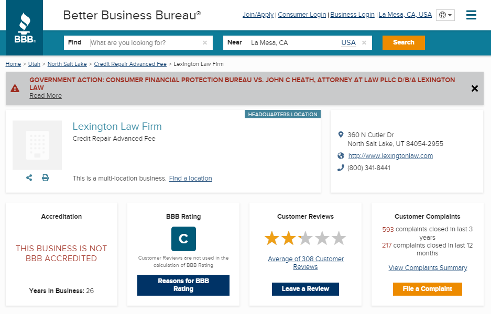
Task: Click the File a Complaint button
Action: click(x=428, y=289)
